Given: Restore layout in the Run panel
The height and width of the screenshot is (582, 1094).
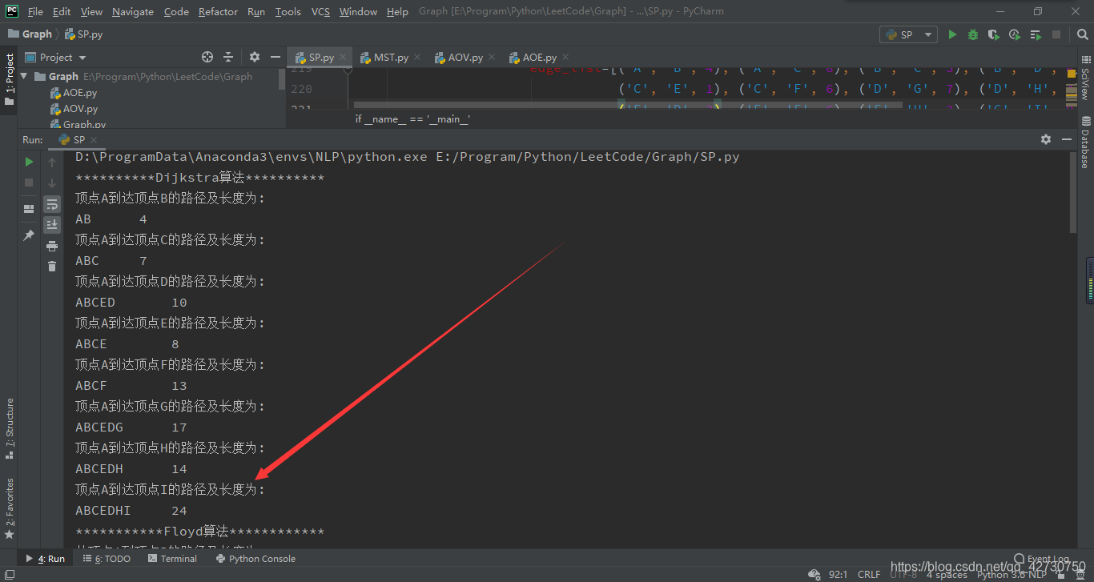Looking at the screenshot, I should click(29, 208).
